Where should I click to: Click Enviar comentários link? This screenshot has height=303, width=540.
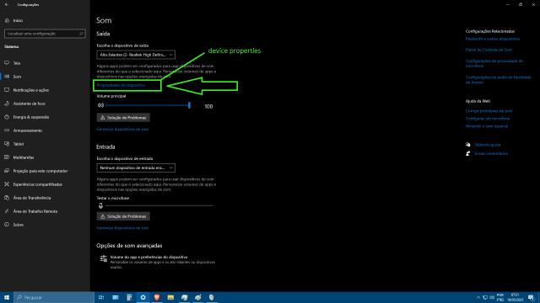[491, 153]
